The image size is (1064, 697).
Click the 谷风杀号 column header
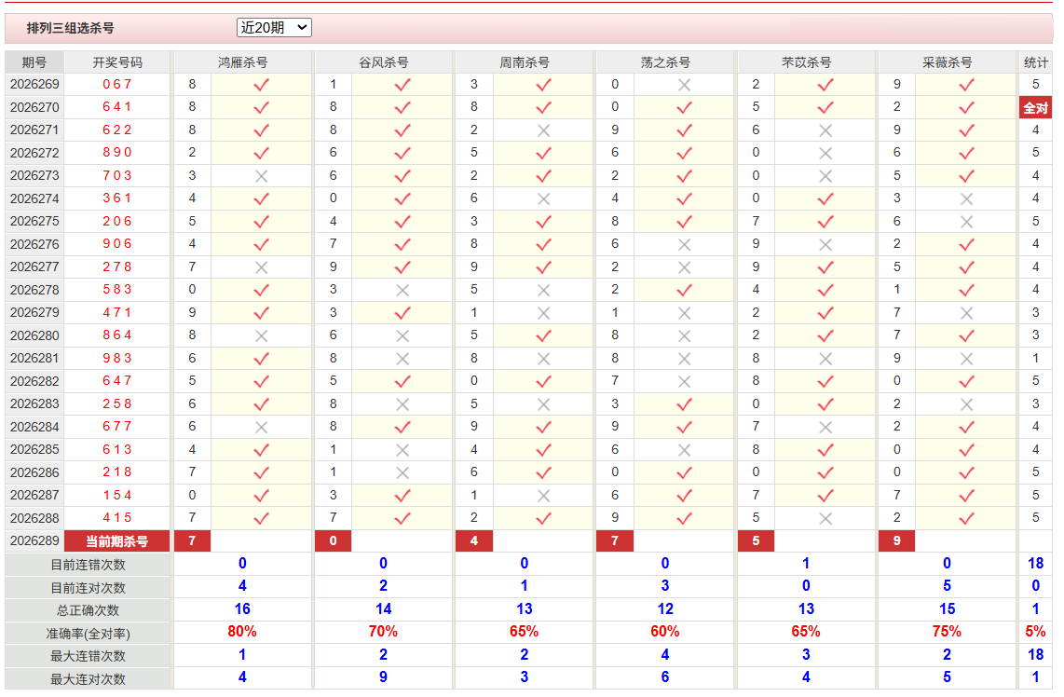(x=383, y=62)
